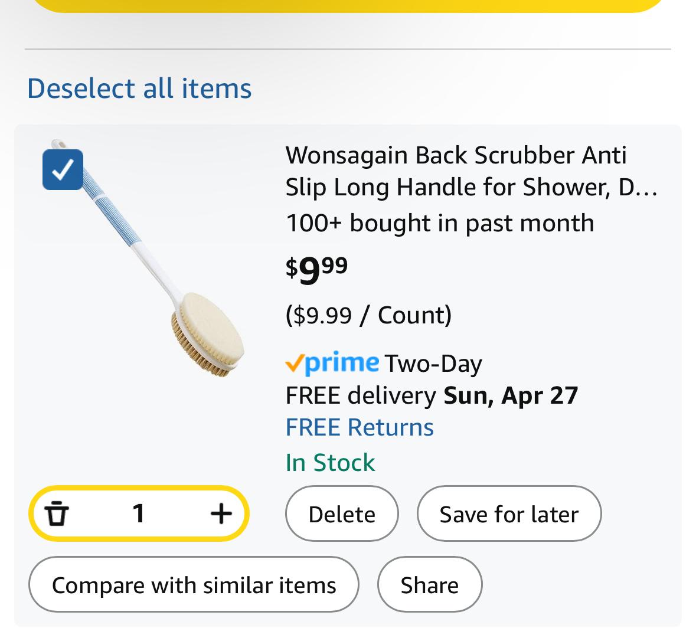
Task: Tap the Share button
Action: [430, 585]
